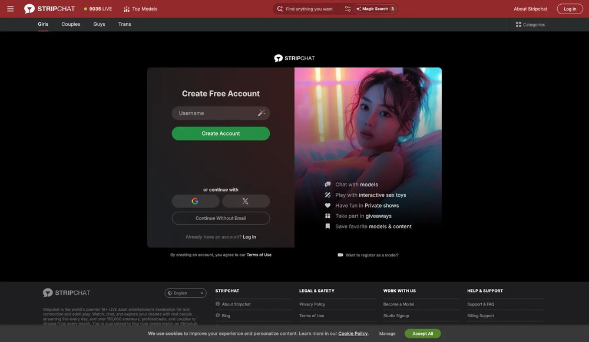
Task: Click the Stripchat logo in header
Action: pyautogui.click(x=49, y=9)
